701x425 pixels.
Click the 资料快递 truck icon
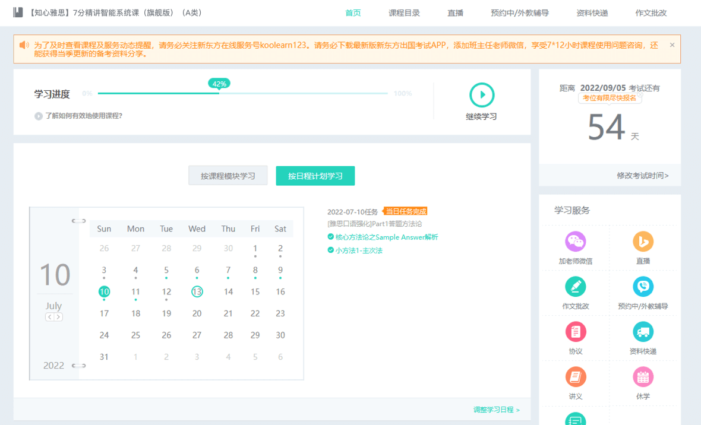643,332
